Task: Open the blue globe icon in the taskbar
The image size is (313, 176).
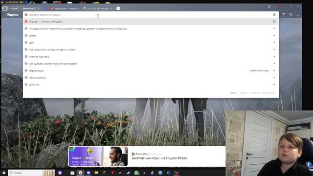Action: [x=160, y=173]
